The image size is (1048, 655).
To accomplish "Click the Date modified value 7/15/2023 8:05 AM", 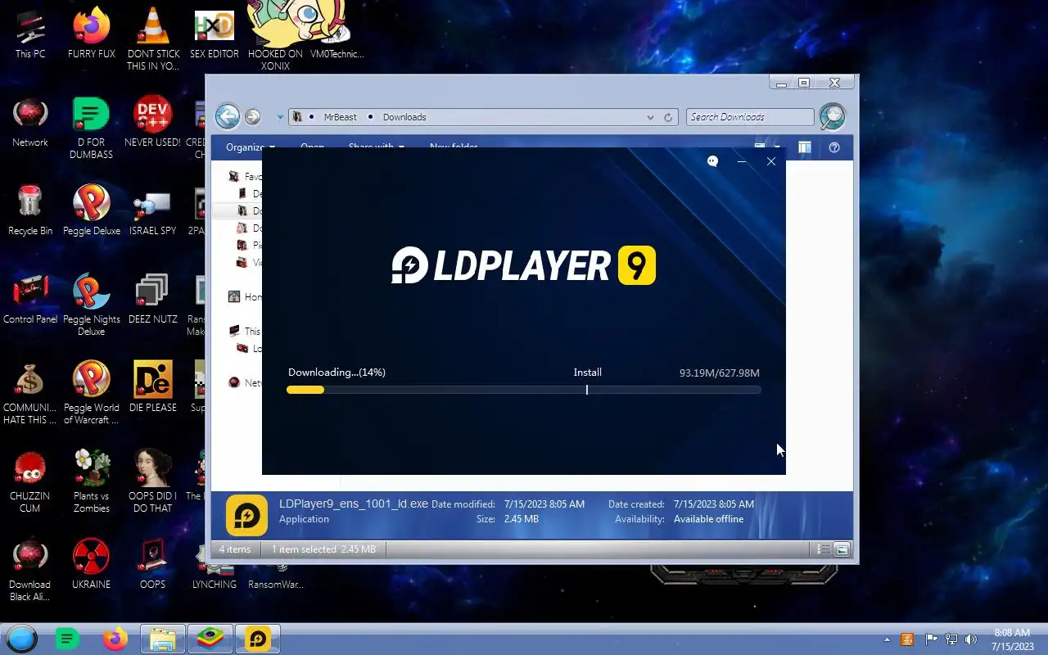I will [544, 504].
